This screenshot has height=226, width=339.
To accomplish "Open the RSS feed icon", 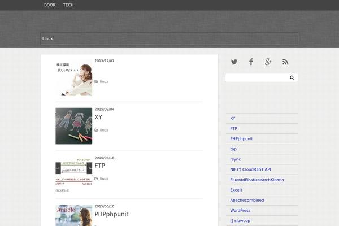I will coord(285,62).
